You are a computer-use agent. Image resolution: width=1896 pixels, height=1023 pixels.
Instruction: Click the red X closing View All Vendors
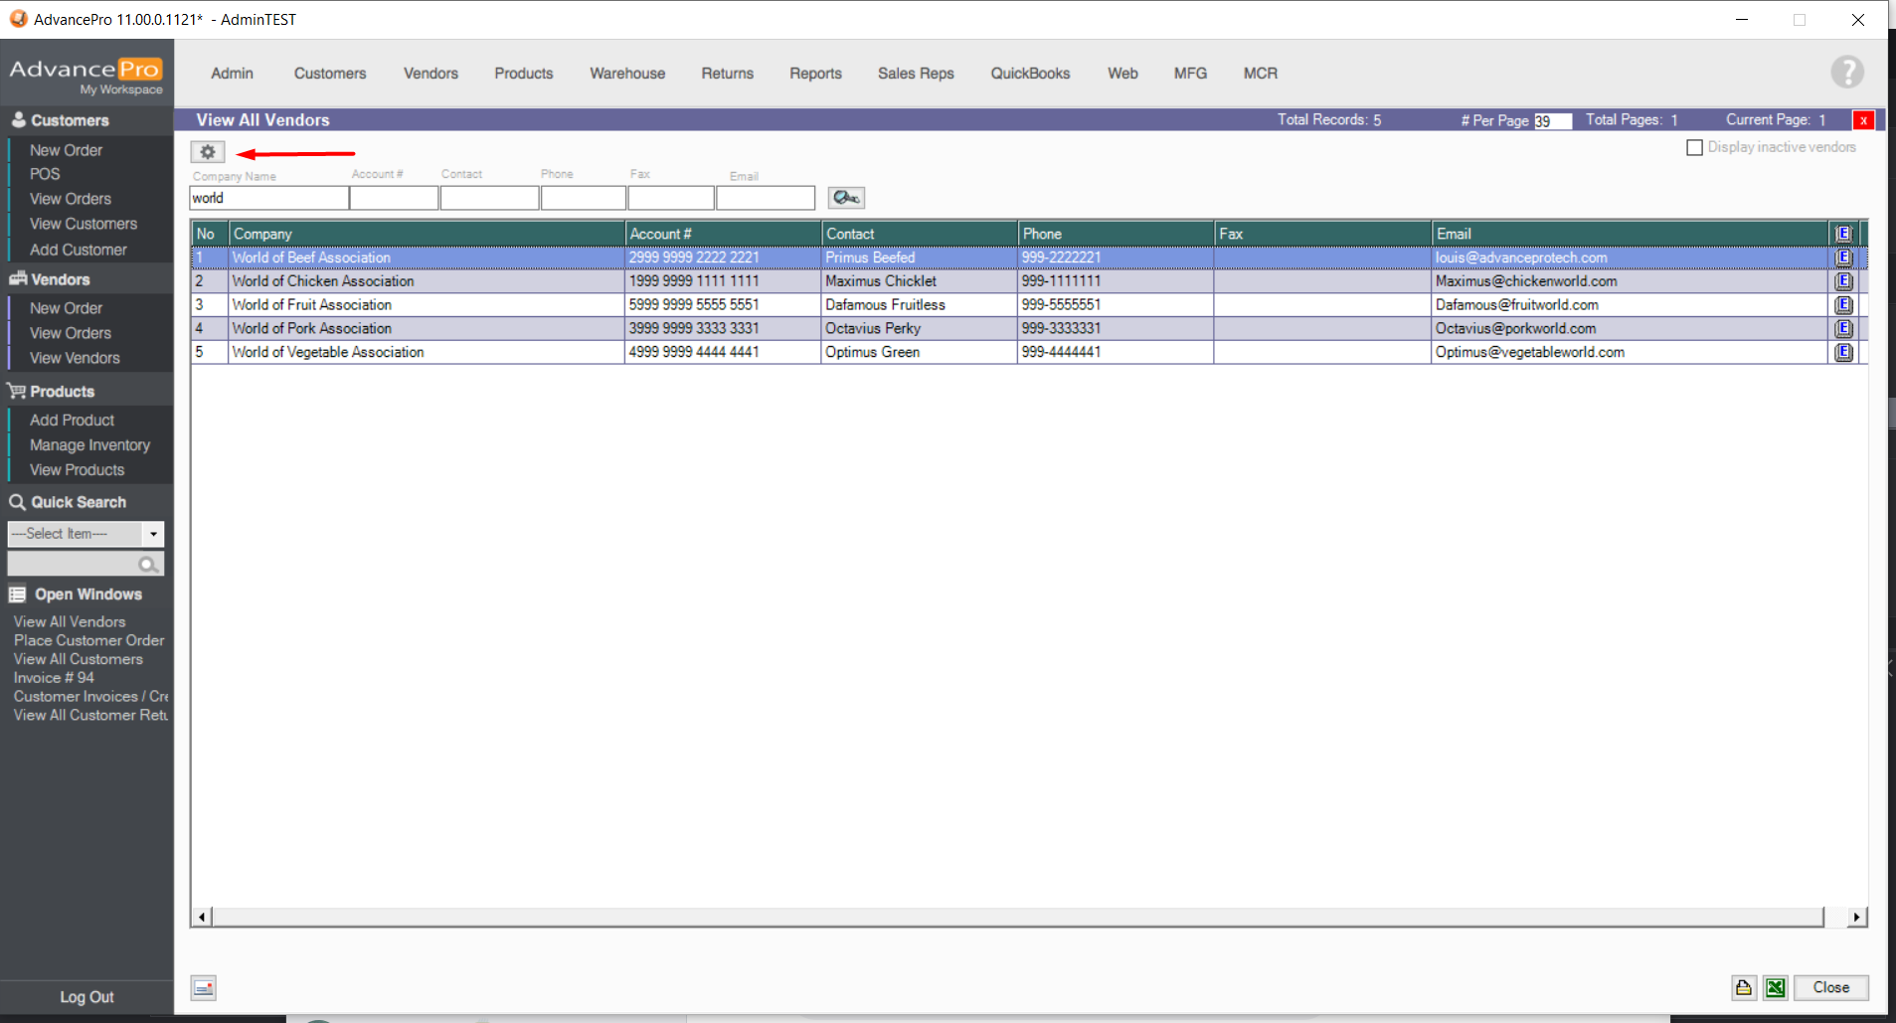point(1863,120)
